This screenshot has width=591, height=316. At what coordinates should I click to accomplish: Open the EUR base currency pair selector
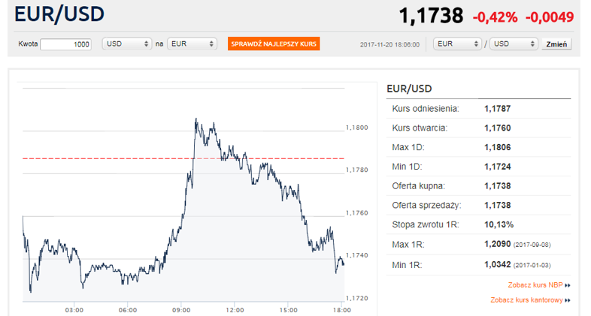coord(458,44)
